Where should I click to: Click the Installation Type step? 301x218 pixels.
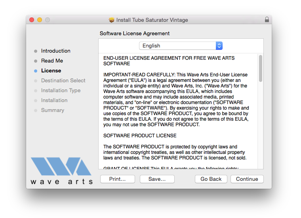point(61,91)
